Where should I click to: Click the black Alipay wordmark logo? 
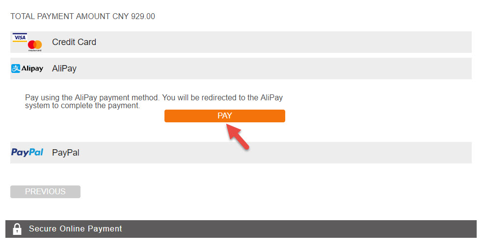click(x=32, y=69)
